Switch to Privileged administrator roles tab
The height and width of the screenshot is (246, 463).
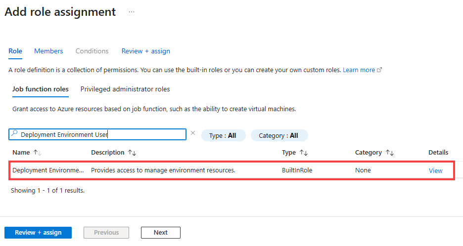[x=125, y=89]
